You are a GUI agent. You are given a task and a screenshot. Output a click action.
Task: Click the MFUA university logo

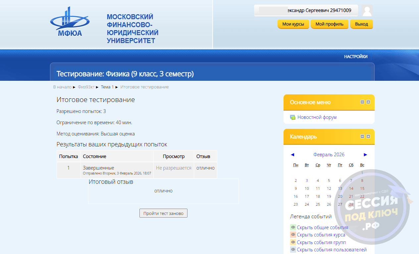click(x=69, y=22)
